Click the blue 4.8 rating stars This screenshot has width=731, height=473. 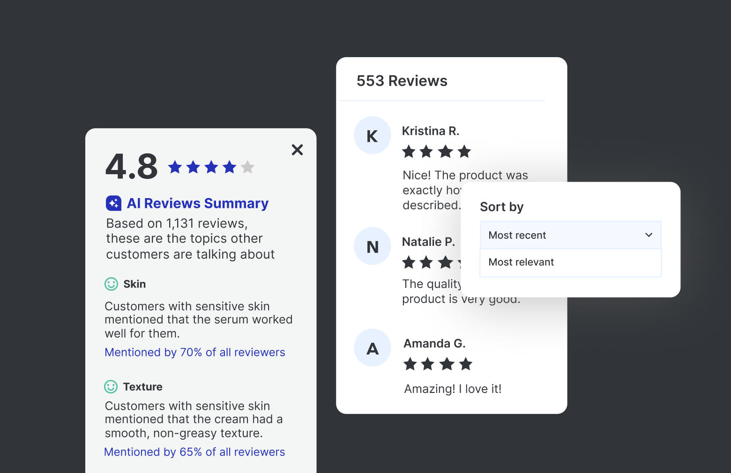pyautogui.click(x=211, y=167)
